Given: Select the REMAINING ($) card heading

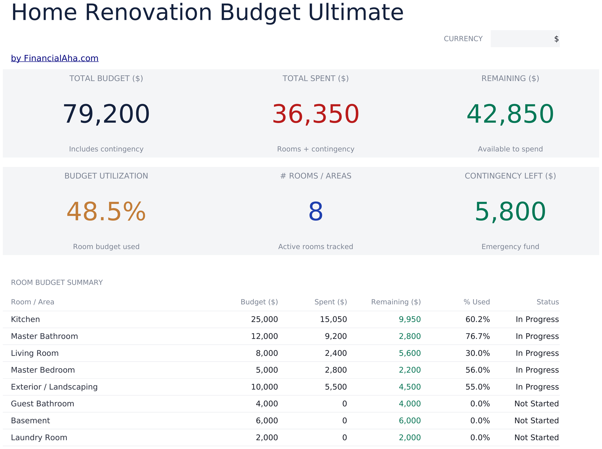Looking at the screenshot, I should pyautogui.click(x=510, y=78).
